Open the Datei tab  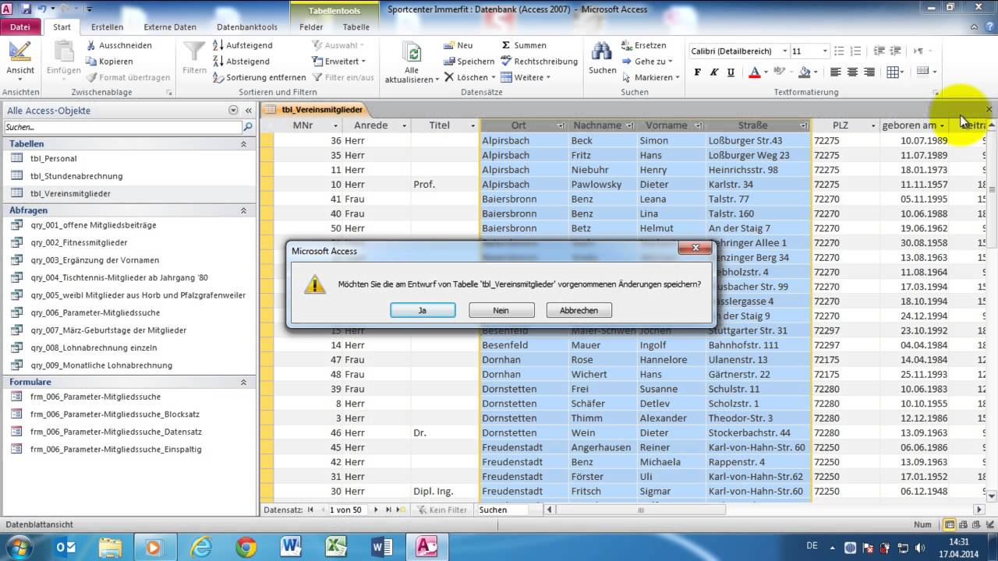coord(20,27)
